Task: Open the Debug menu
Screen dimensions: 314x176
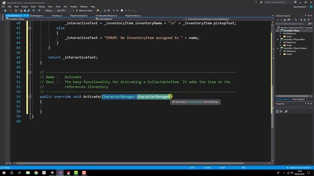Action: click(x=42, y=6)
